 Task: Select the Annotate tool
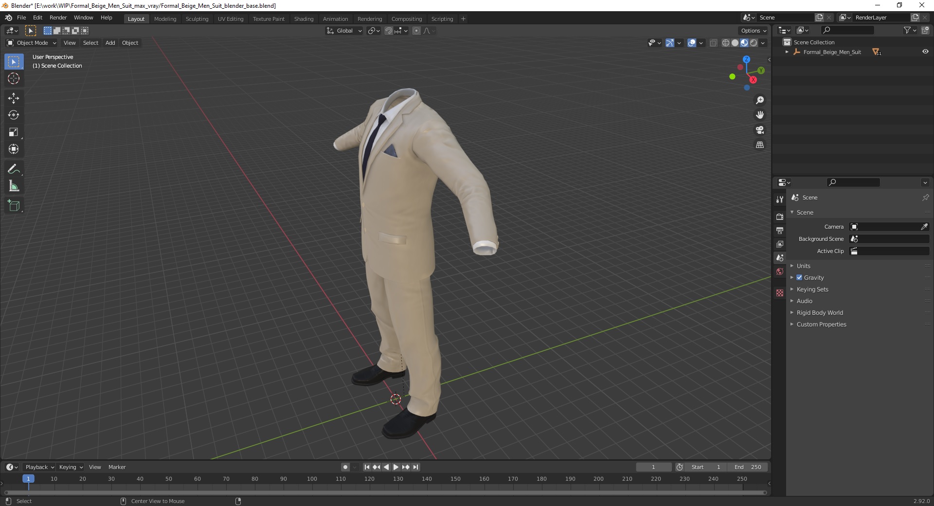point(14,169)
